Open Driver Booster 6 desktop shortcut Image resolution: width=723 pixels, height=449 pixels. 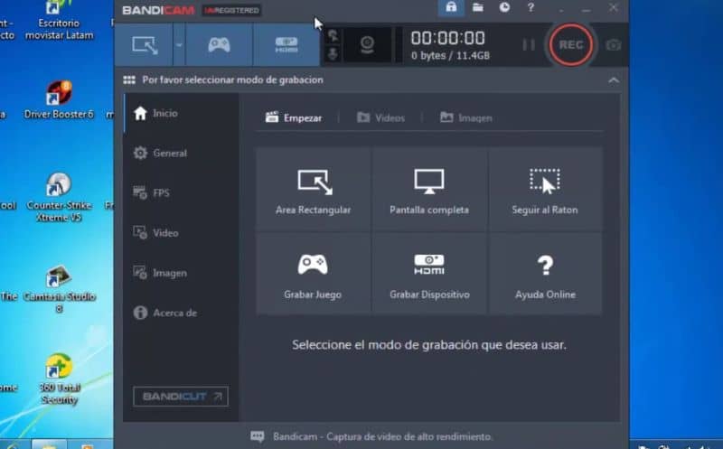pyautogui.click(x=59, y=100)
